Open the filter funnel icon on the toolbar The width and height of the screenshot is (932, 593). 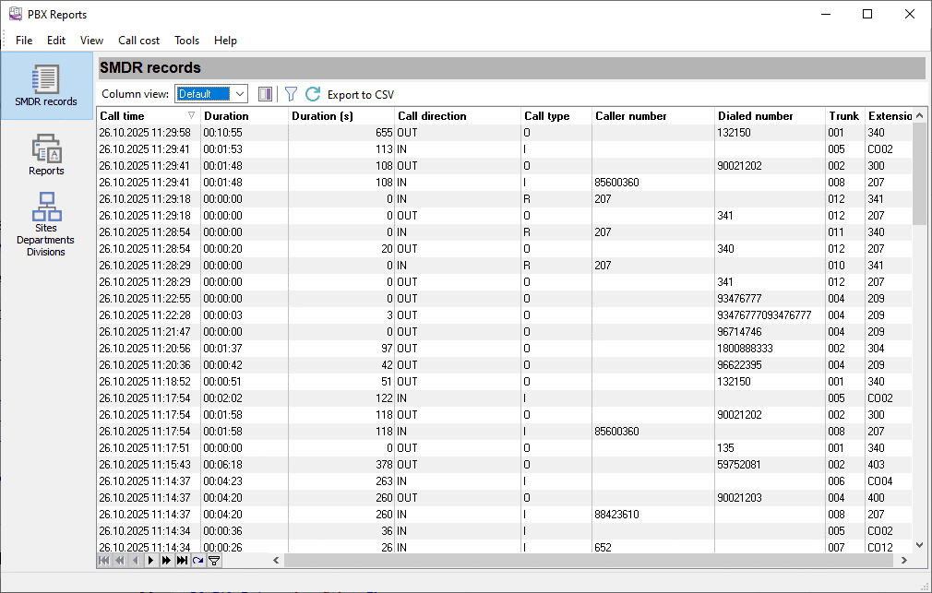click(291, 93)
